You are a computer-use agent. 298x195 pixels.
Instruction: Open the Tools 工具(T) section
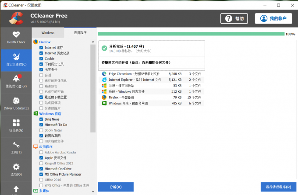pos(16,148)
